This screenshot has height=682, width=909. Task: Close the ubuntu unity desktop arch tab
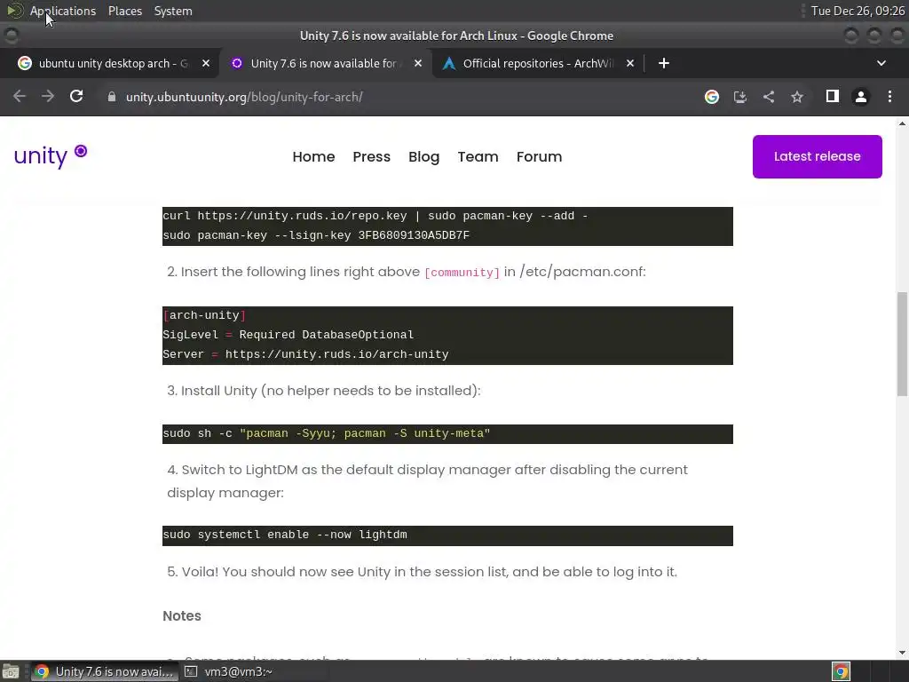(x=206, y=63)
